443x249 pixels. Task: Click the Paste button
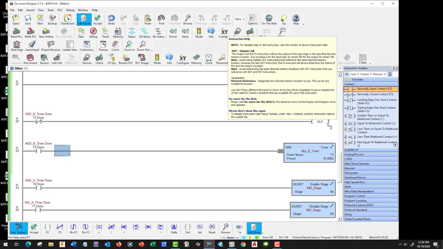pyautogui.click(x=148, y=20)
